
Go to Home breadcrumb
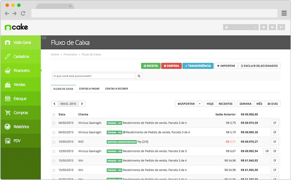click(55, 54)
